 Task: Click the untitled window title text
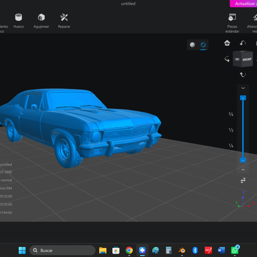tap(128, 3)
